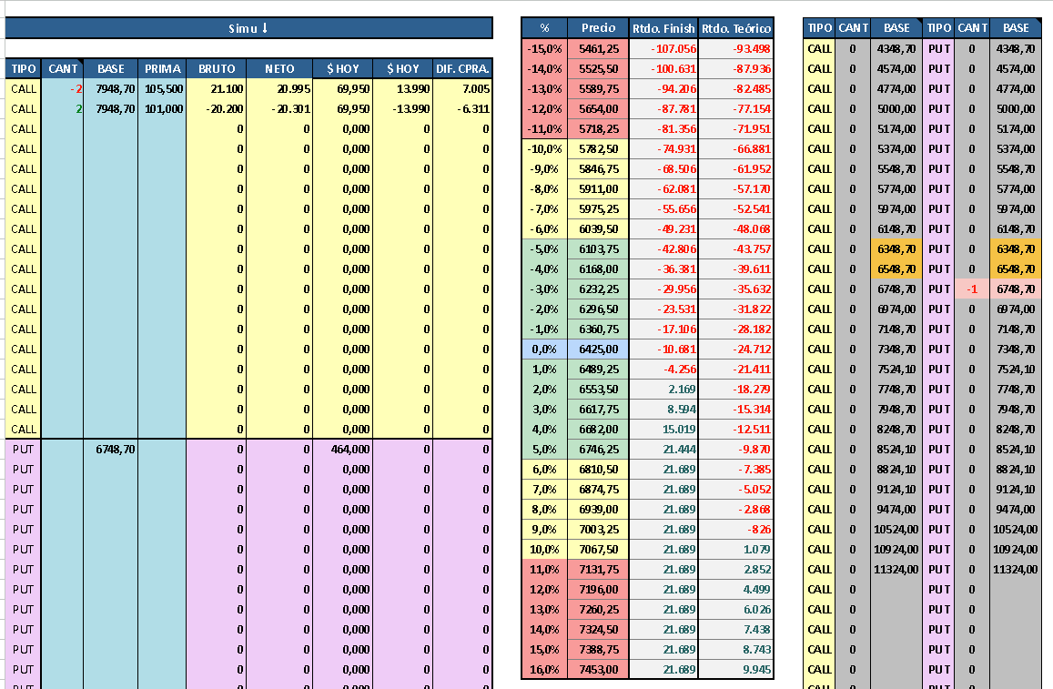Select the $ HOY value 13.990
The width and height of the screenshot is (1053, 689).
[403, 88]
